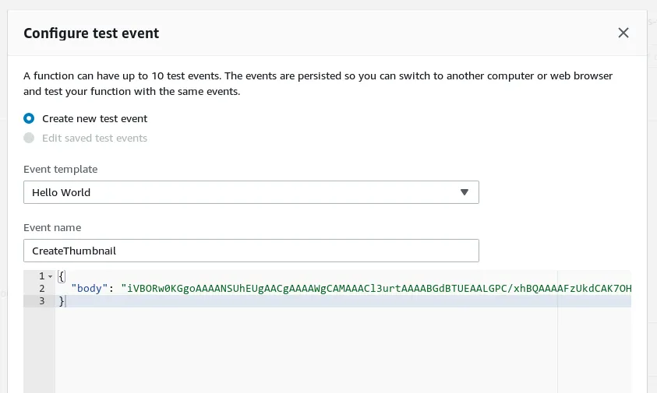
Task: Click line number 3 in editor gutter
Action: (x=41, y=301)
